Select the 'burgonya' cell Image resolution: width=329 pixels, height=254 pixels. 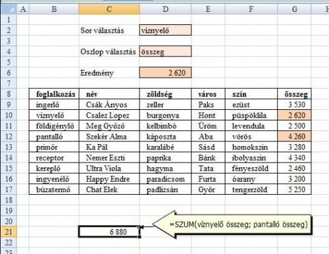pos(165,115)
